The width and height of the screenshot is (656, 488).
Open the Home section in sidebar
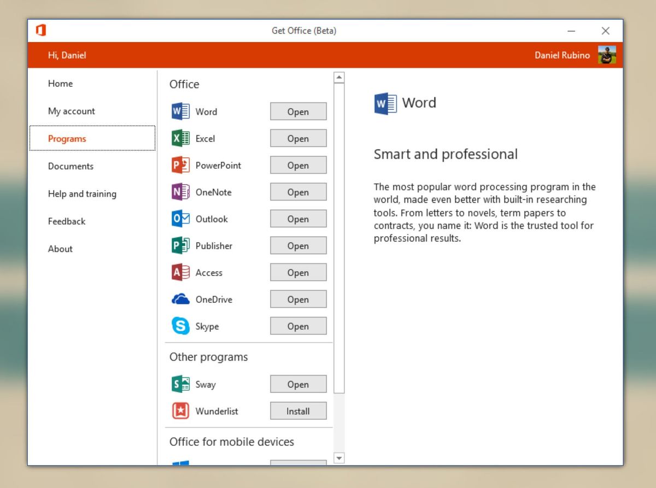click(x=60, y=84)
